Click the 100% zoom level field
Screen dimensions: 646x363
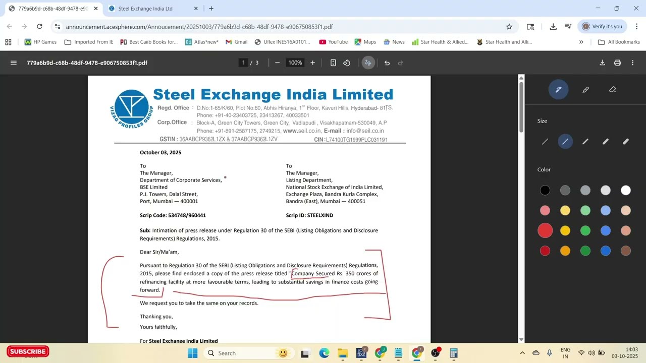coord(295,63)
